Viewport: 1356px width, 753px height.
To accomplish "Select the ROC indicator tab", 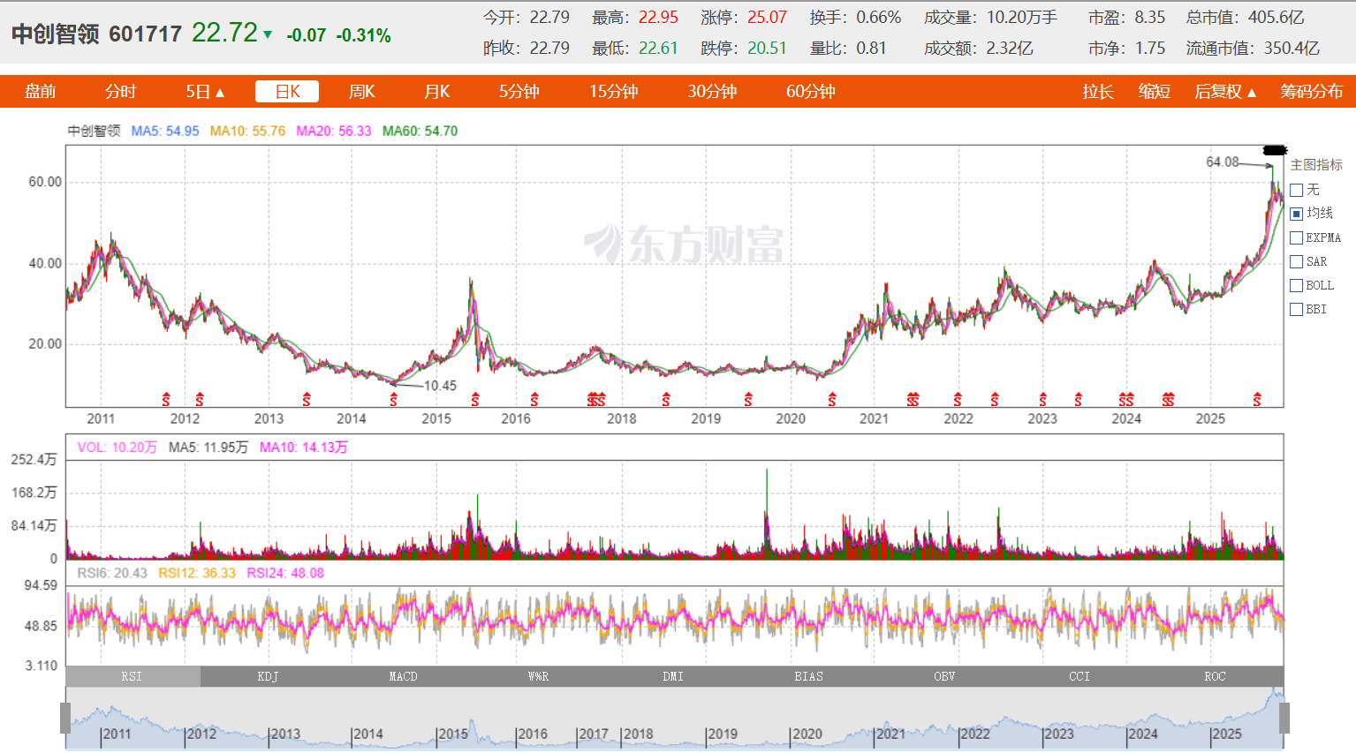I will [1215, 676].
